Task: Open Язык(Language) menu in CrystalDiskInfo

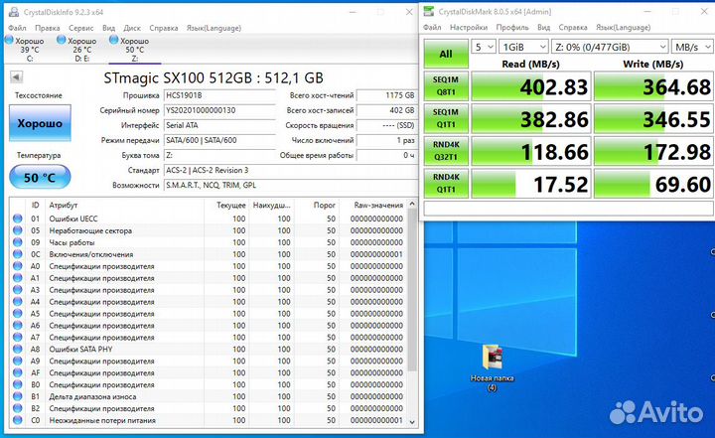Action: (x=214, y=28)
